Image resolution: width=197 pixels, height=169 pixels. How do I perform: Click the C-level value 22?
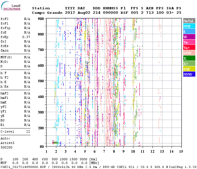click(x=28, y=132)
